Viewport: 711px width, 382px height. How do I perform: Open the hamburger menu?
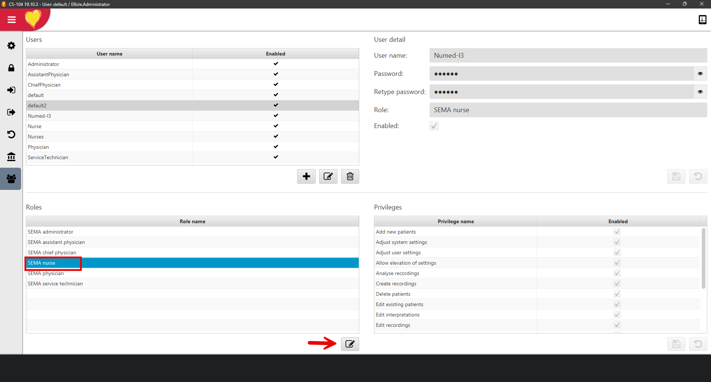(11, 20)
